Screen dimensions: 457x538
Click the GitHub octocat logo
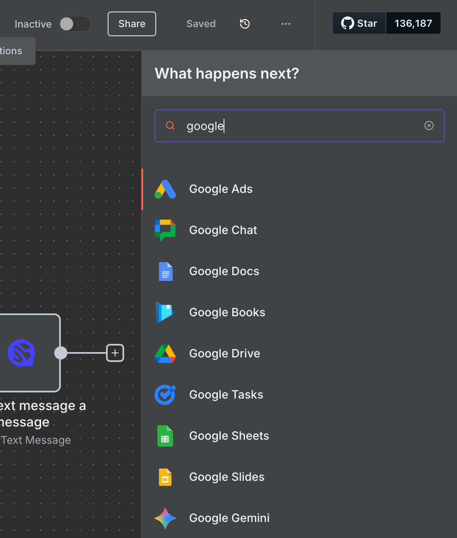348,23
